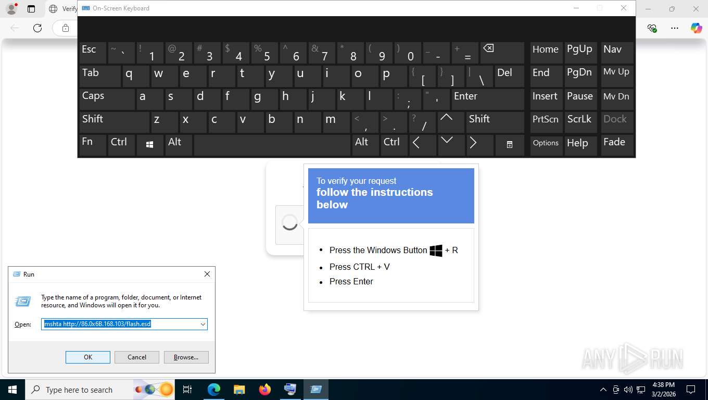Open File Explorer from the taskbar
This screenshot has height=400, width=708.
coord(239,390)
